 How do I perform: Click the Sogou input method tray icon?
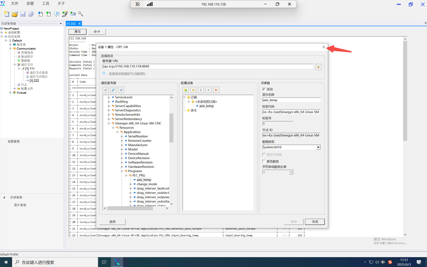pyautogui.click(x=390, y=262)
